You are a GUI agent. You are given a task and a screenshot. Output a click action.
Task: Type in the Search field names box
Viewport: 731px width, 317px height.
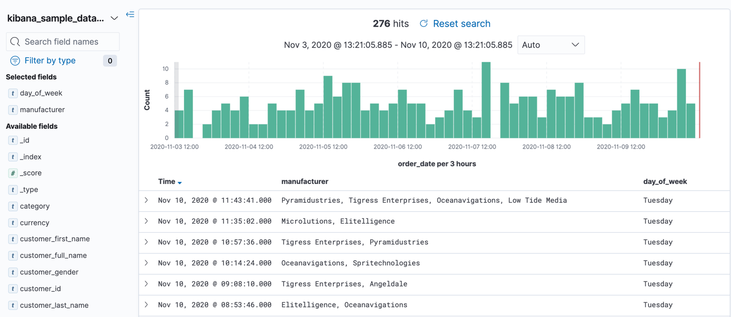pos(67,42)
